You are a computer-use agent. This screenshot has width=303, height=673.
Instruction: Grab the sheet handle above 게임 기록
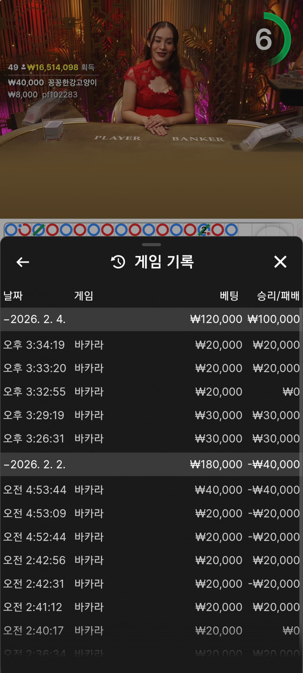coord(151,245)
